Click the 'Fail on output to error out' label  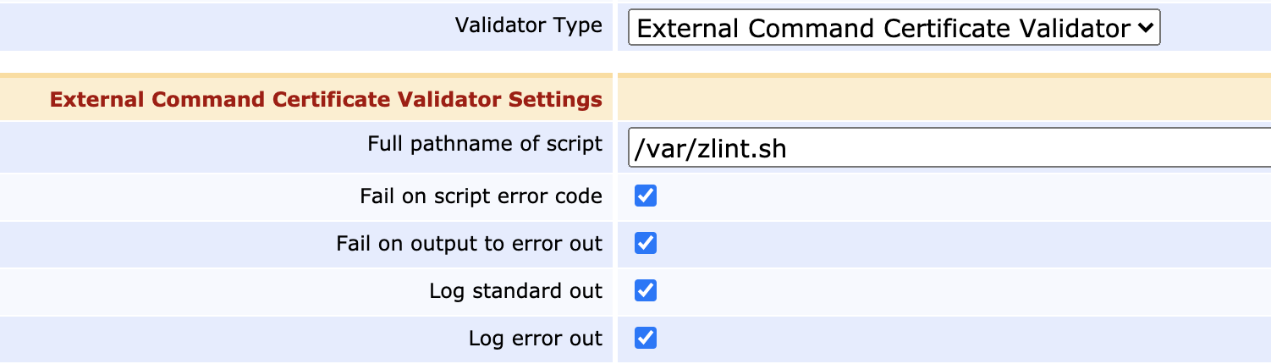[x=469, y=244]
